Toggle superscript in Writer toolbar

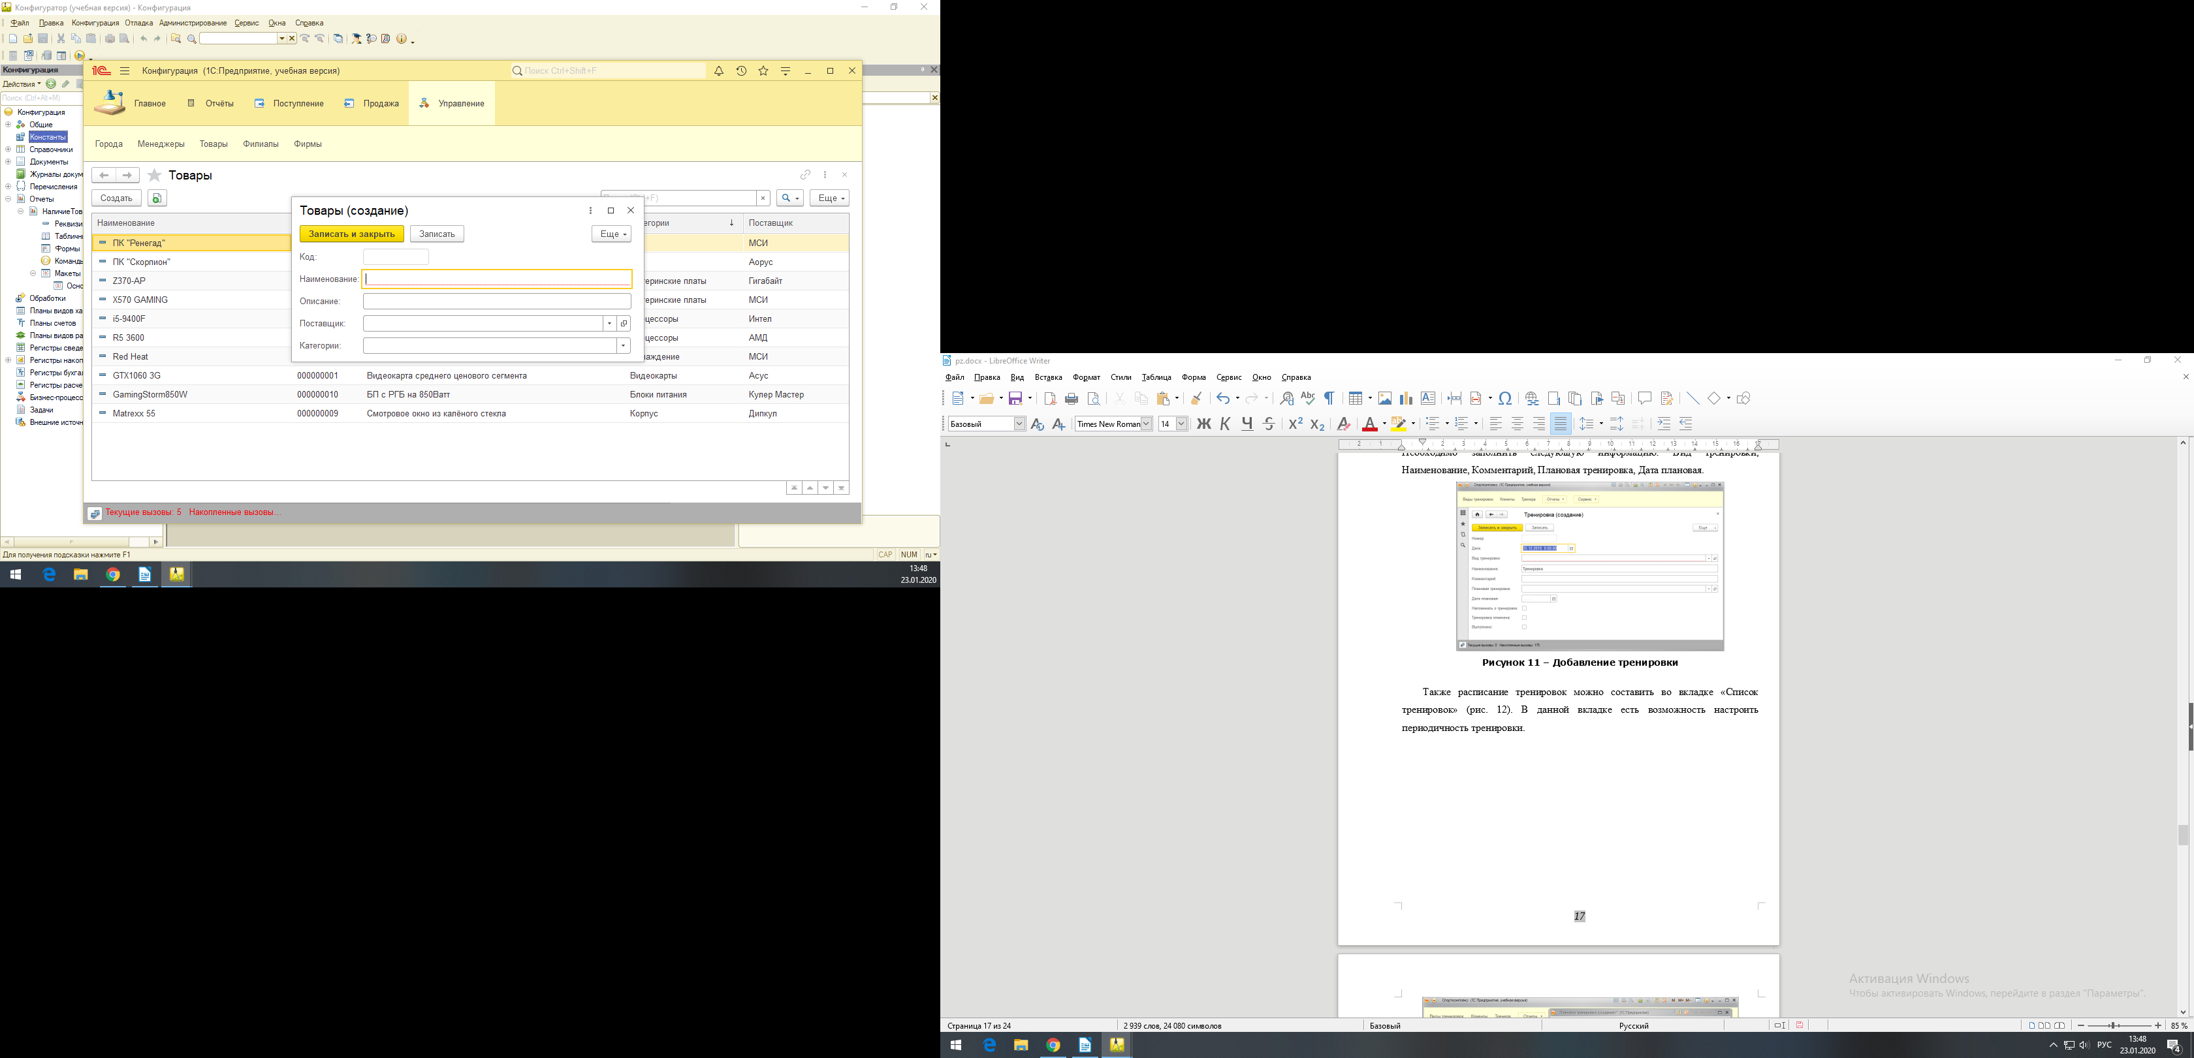tap(1296, 424)
